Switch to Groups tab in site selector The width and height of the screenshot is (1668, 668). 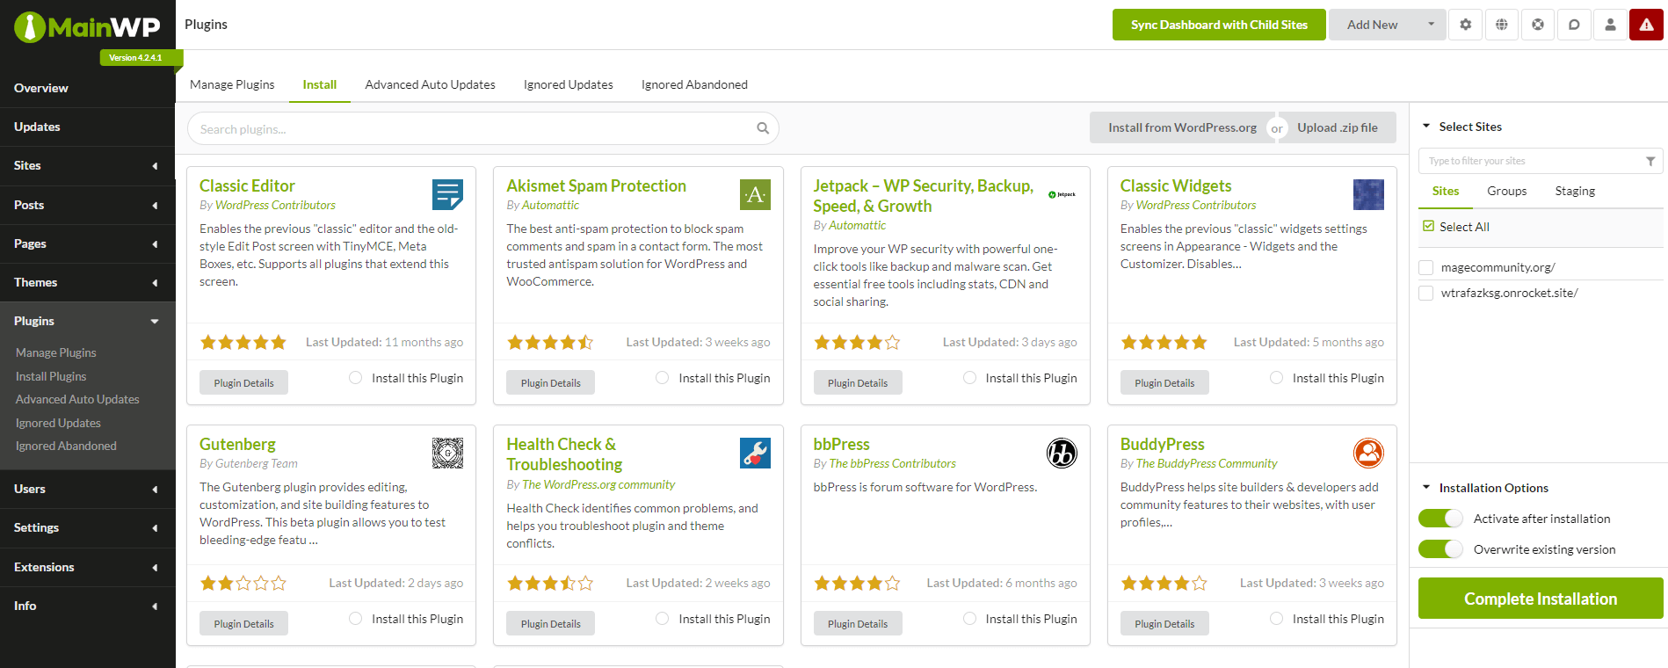pyautogui.click(x=1506, y=191)
